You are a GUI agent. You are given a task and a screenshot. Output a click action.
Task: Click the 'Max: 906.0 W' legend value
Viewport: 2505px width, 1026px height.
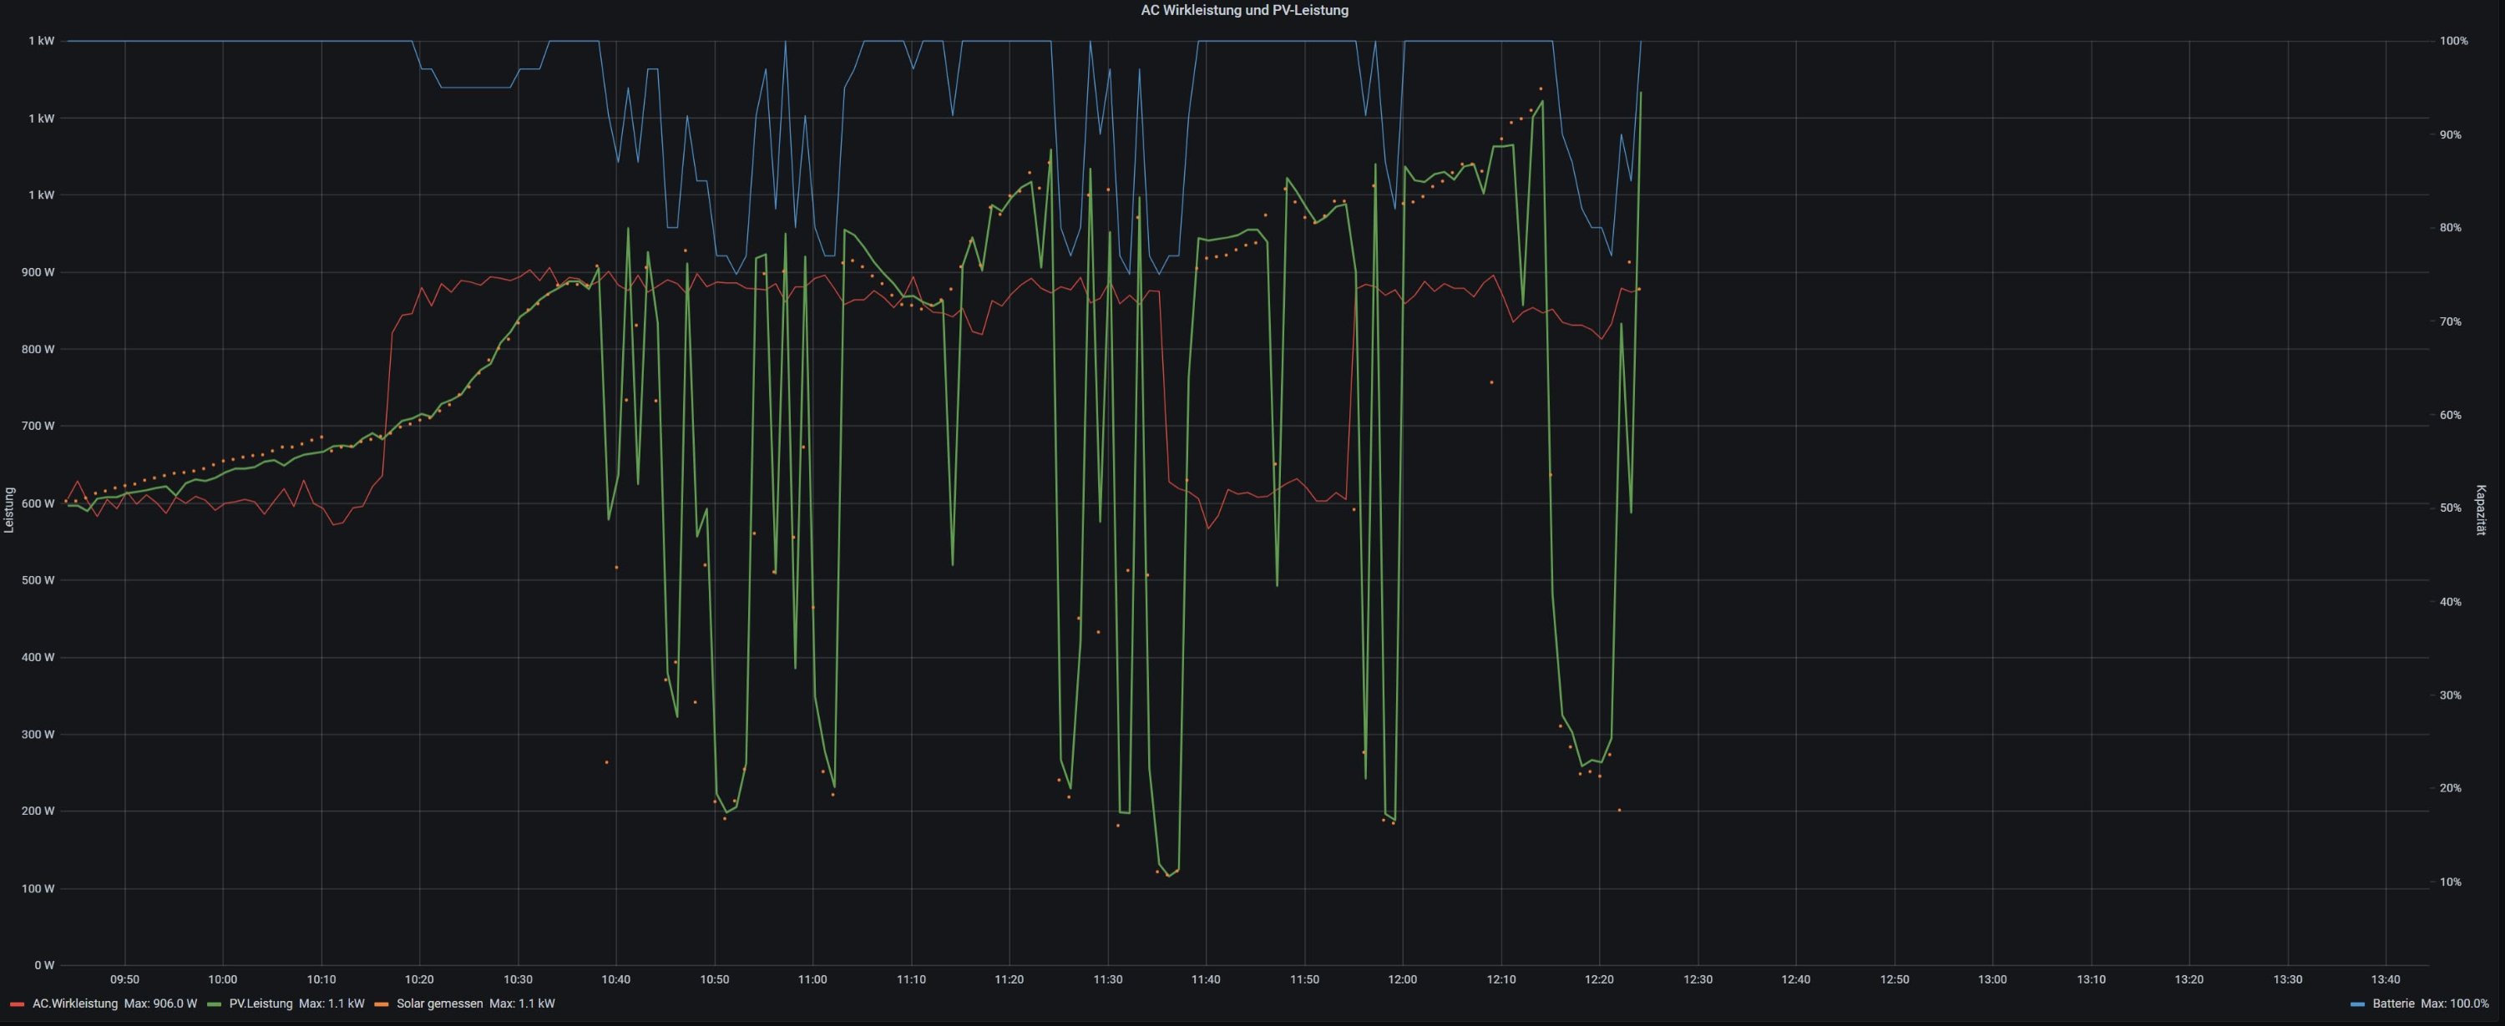coord(160,1003)
